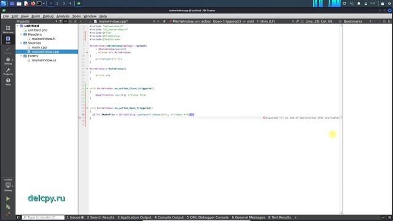The width and height of the screenshot is (393, 221).
Task: Open the 5 QML Debugger Console pane
Action: [208, 217]
